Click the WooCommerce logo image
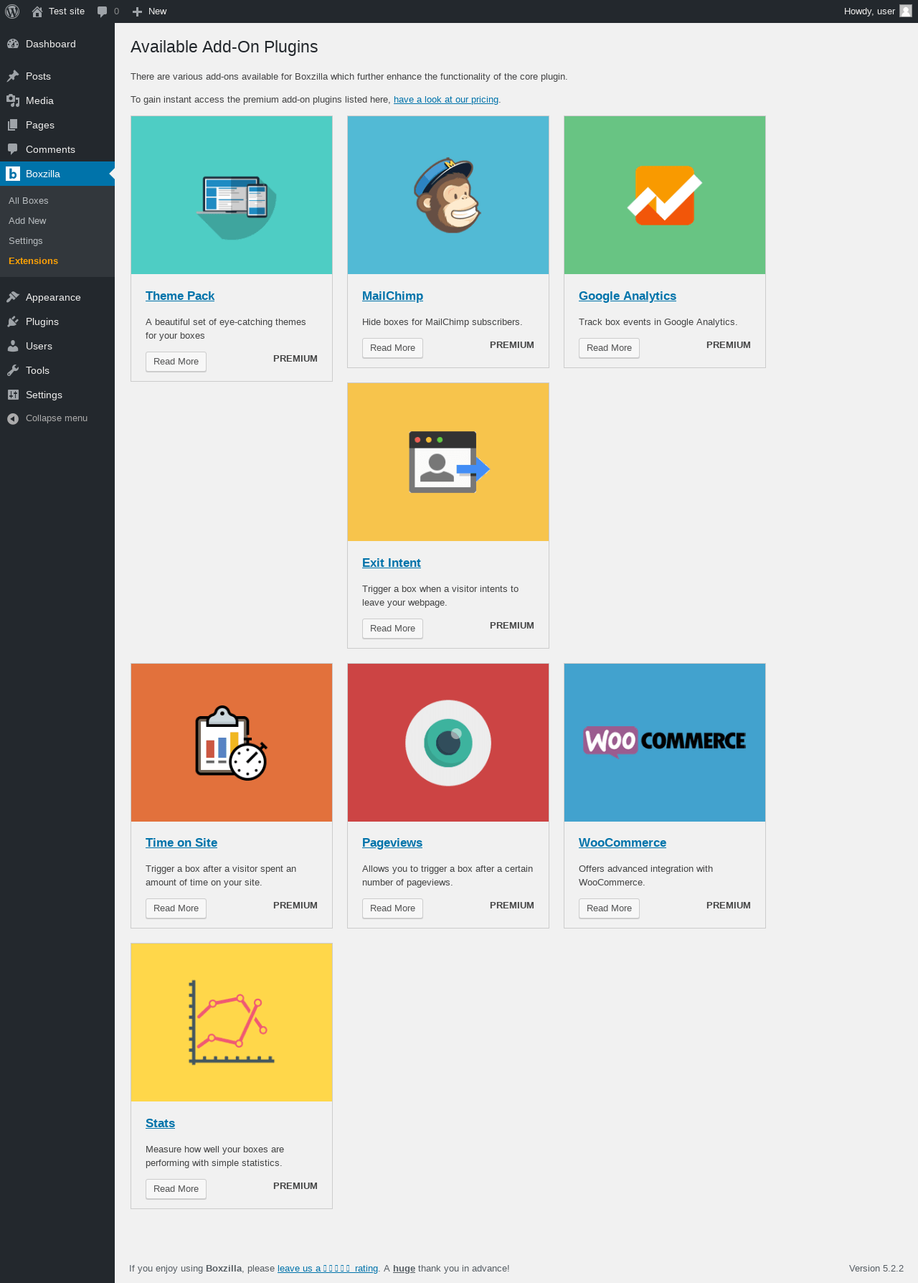918x1283 pixels. (665, 743)
